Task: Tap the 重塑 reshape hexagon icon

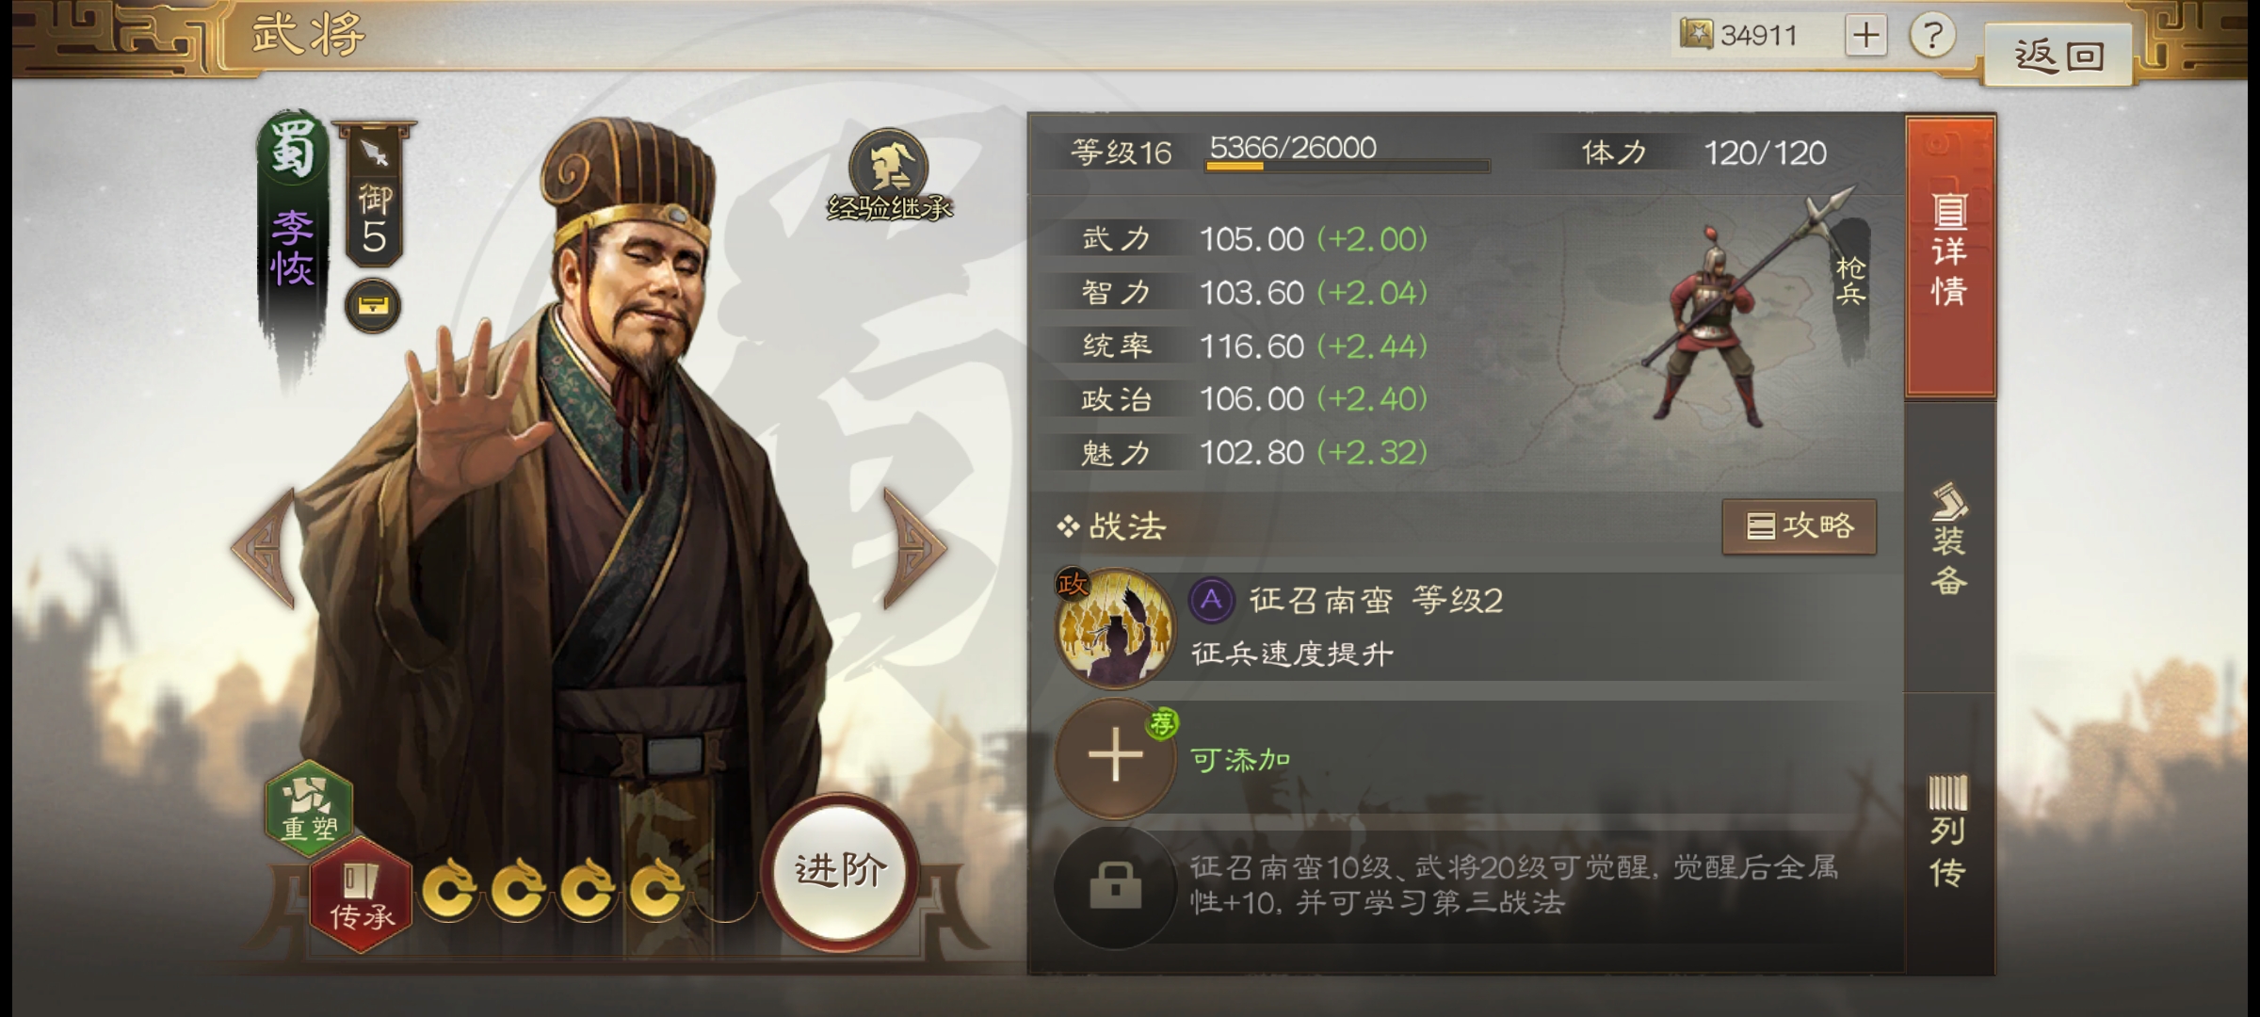Action: (x=310, y=807)
